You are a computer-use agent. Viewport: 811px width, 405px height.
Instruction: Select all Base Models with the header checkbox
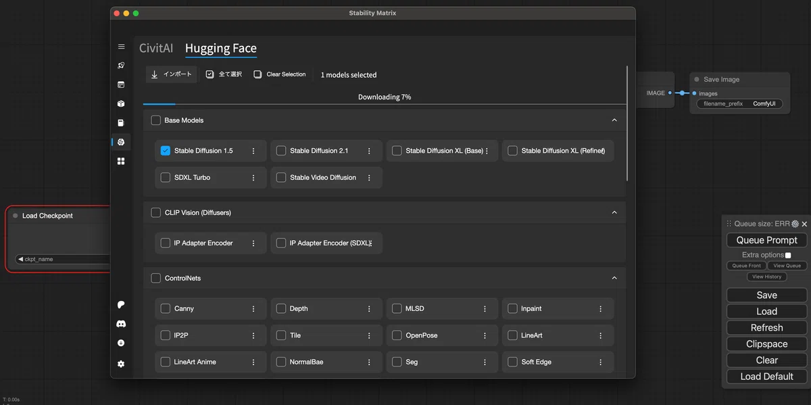156,120
